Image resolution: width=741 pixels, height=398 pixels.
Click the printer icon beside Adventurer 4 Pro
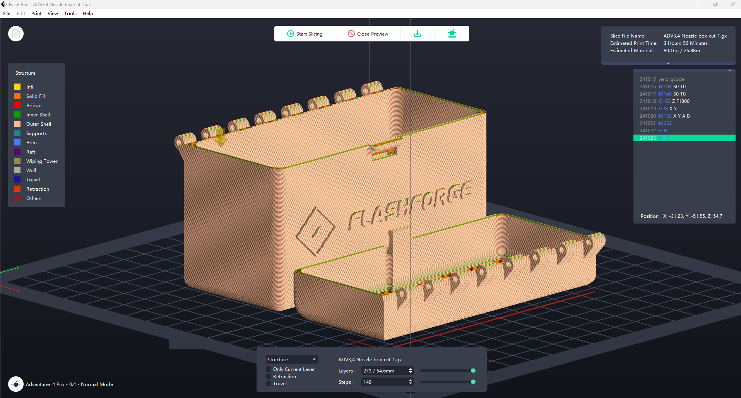tap(16, 384)
